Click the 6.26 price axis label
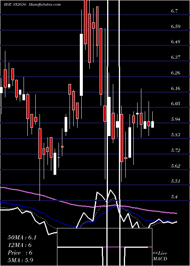This screenshot has height=266, width=190. coord(176,73)
